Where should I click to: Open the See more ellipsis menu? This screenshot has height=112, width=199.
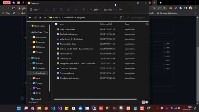120,10
